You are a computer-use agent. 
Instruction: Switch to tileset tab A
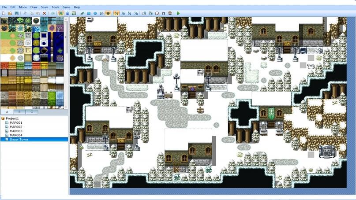pyautogui.click(x=7, y=112)
